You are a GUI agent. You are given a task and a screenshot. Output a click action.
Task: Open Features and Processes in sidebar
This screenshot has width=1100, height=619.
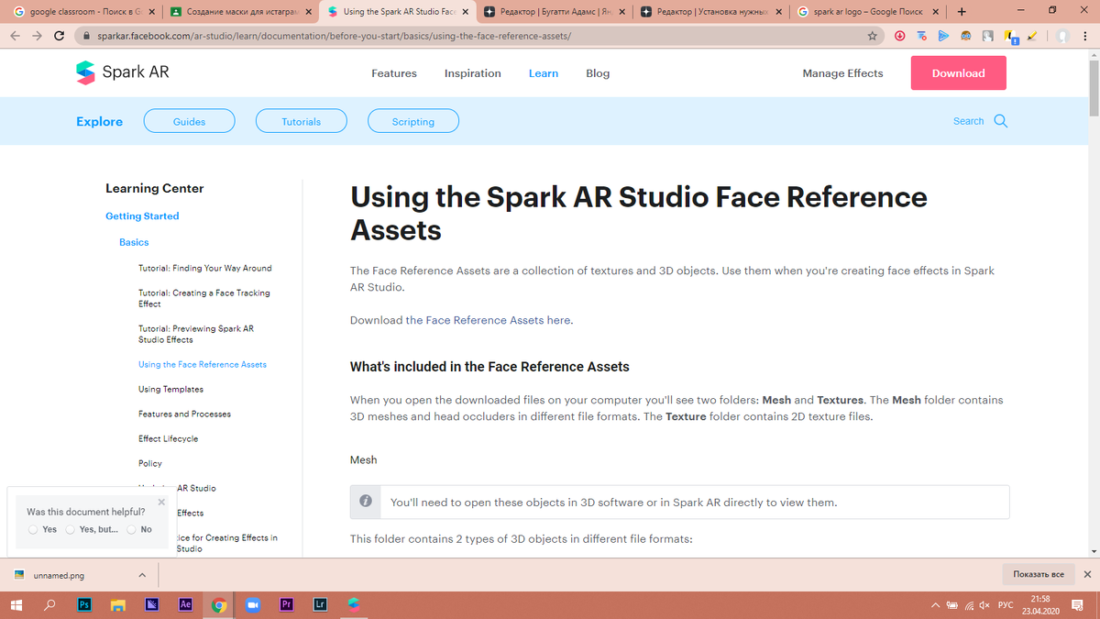pos(184,414)
